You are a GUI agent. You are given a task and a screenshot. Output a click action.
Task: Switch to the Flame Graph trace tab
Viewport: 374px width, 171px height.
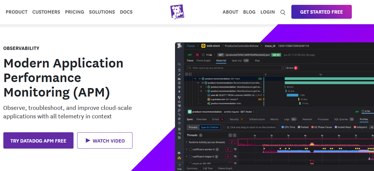(204, 61)
